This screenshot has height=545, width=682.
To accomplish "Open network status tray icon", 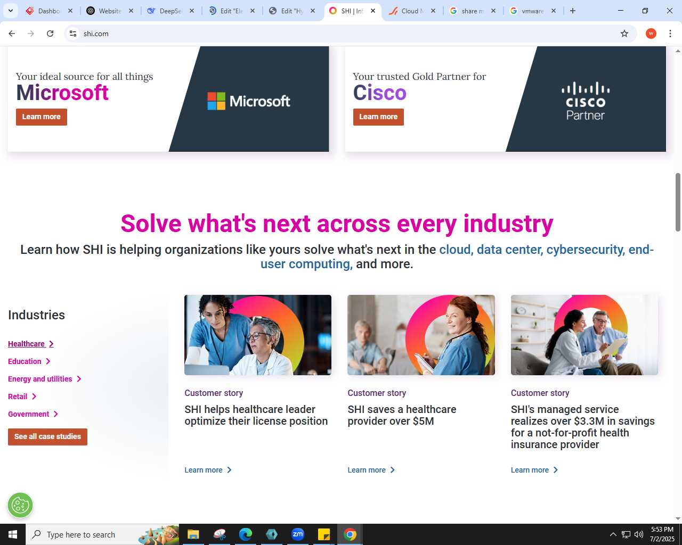I will pos(626,534).
